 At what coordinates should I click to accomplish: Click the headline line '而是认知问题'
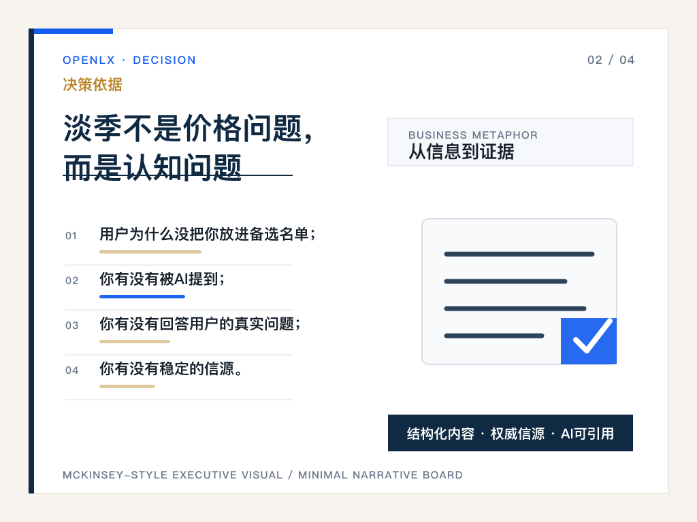[152, 167]
